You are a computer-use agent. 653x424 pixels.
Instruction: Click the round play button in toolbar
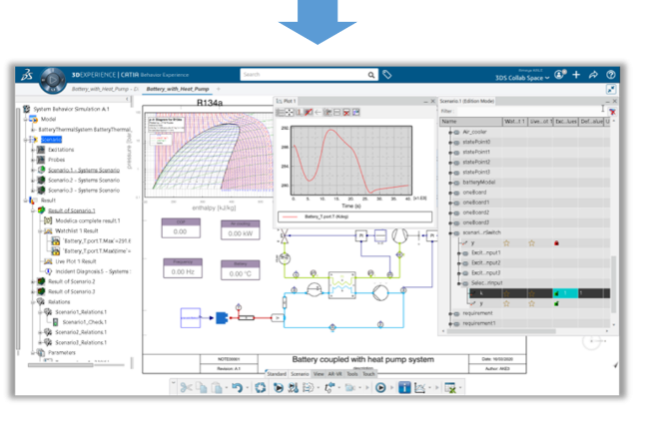[x=380, y=388]
